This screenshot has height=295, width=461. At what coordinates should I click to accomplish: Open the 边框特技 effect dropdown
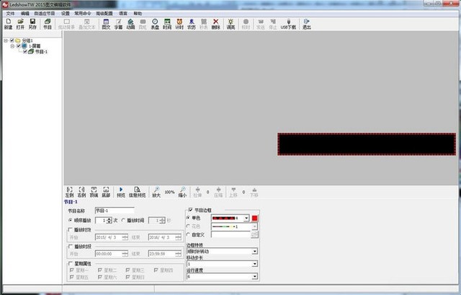[254, 252]
